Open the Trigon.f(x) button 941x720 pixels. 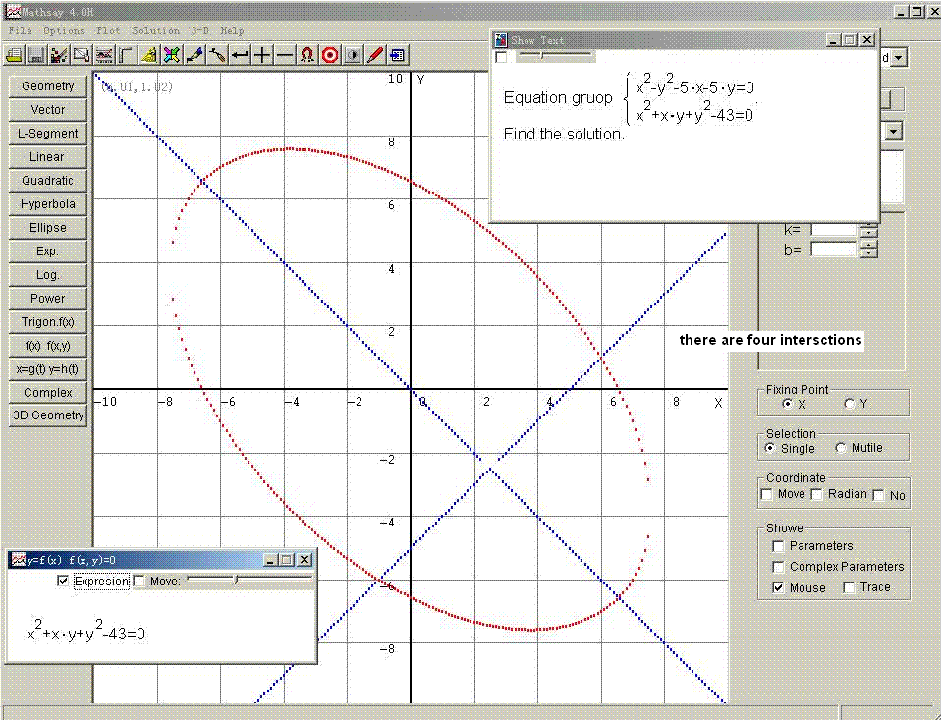tap(48, 322)
